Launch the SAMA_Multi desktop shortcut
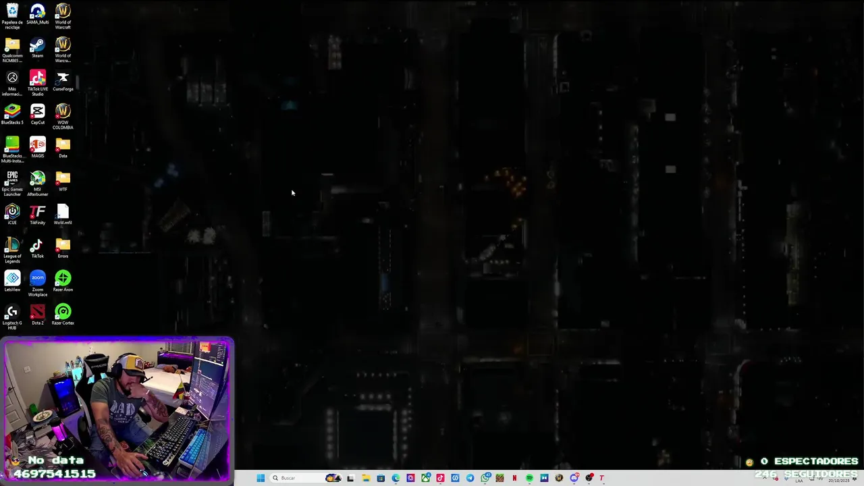 (37, 14)
